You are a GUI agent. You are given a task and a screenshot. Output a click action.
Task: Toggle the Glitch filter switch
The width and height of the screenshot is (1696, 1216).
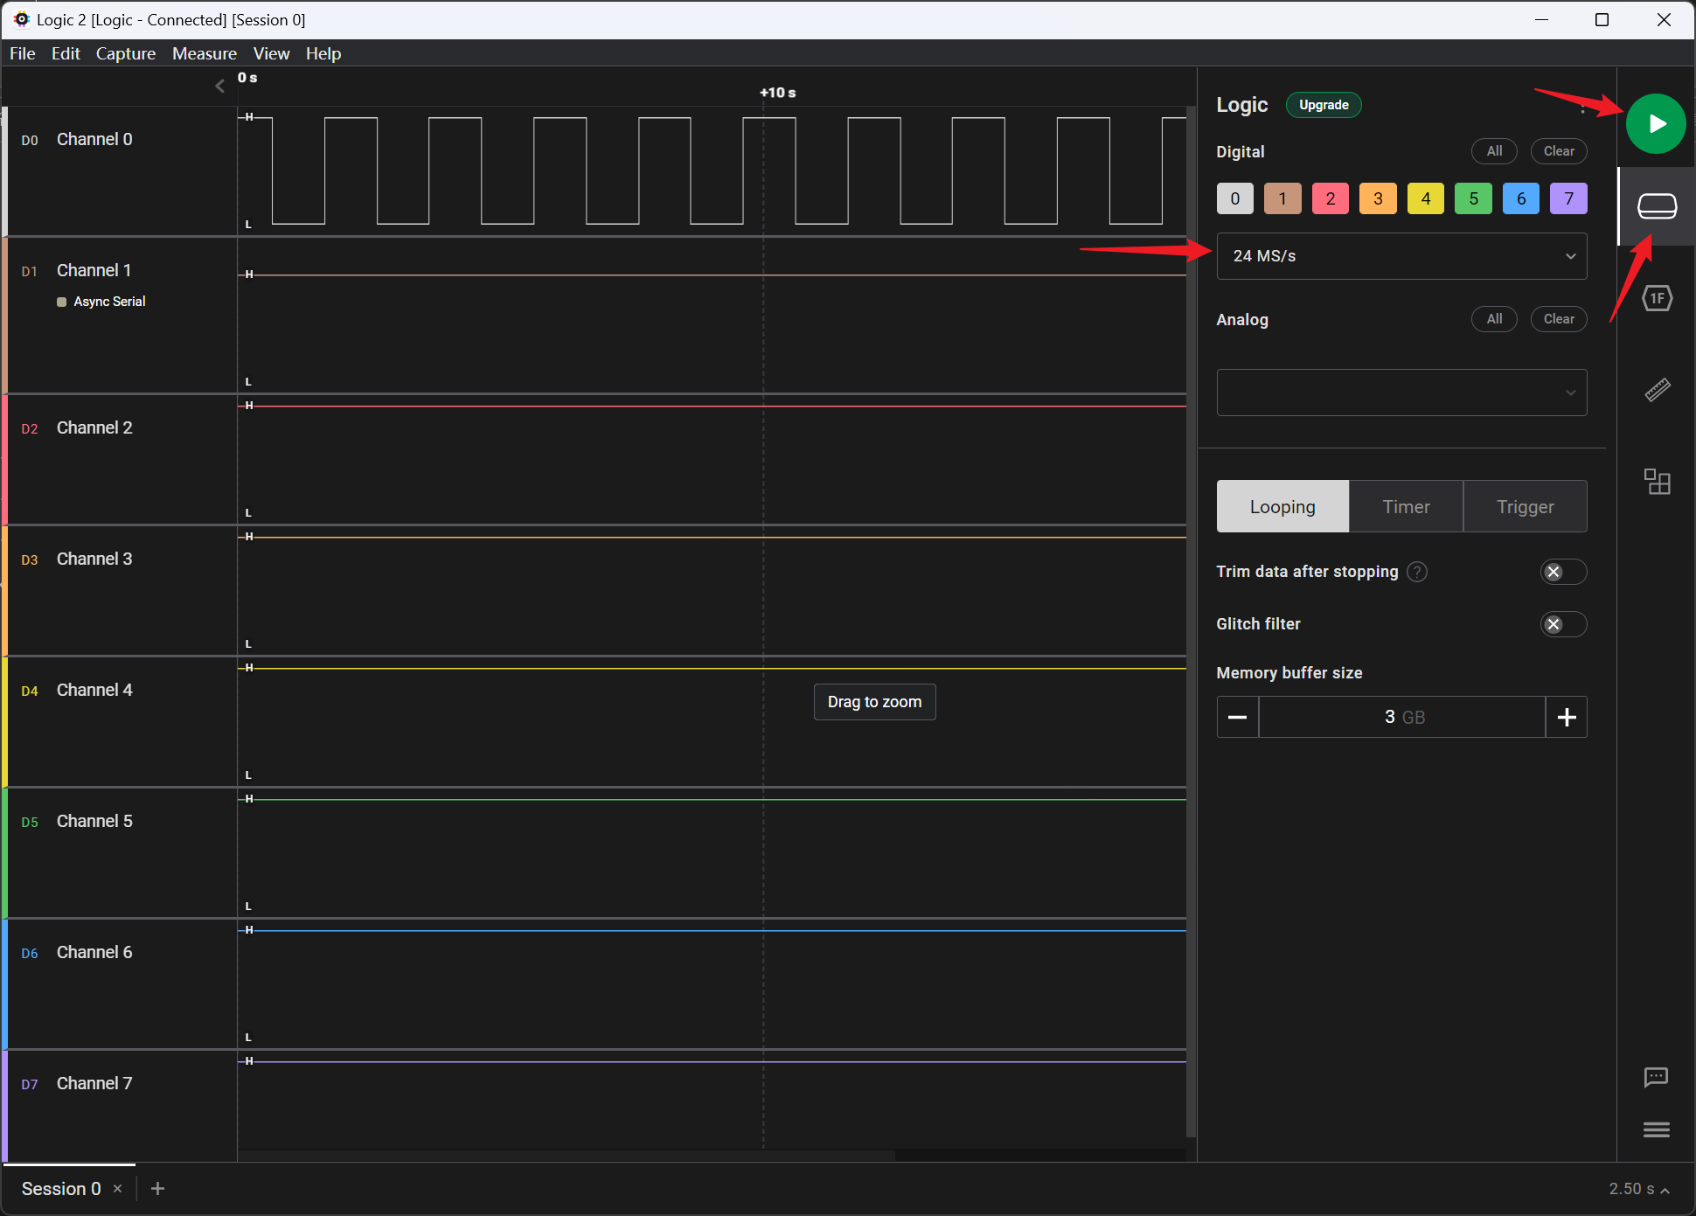click(1562, 624)
